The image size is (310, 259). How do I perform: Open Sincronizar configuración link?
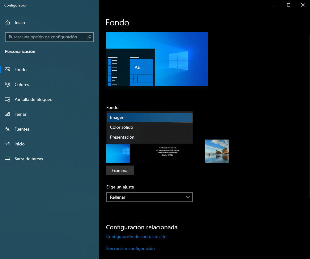click(130, 249)
